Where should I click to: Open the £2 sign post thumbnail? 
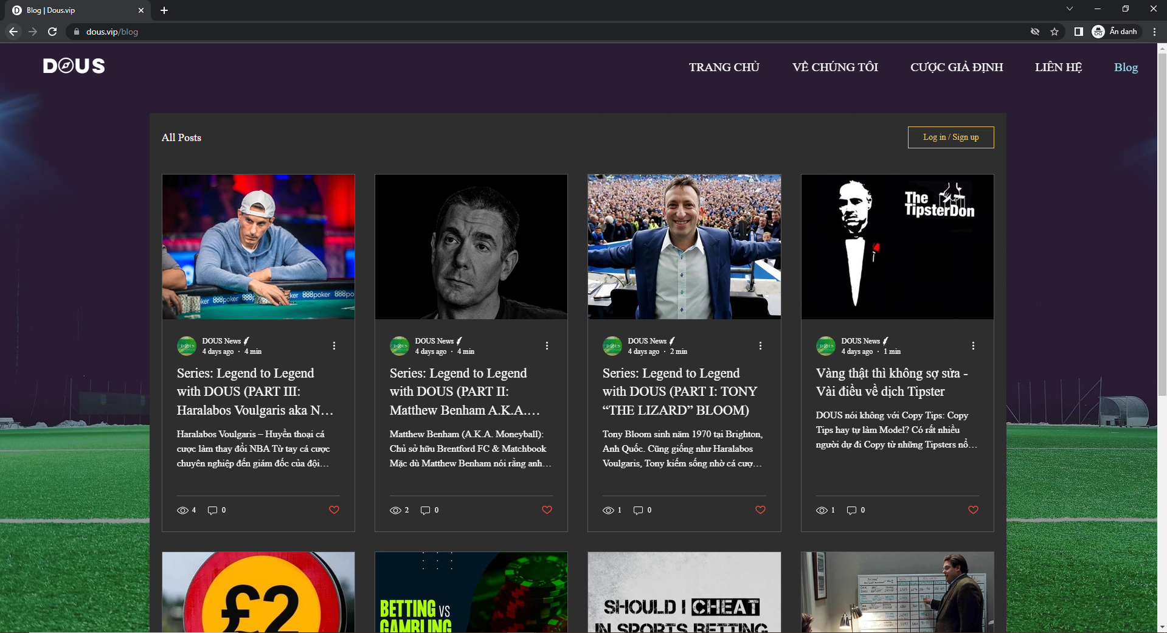(258, 592)
